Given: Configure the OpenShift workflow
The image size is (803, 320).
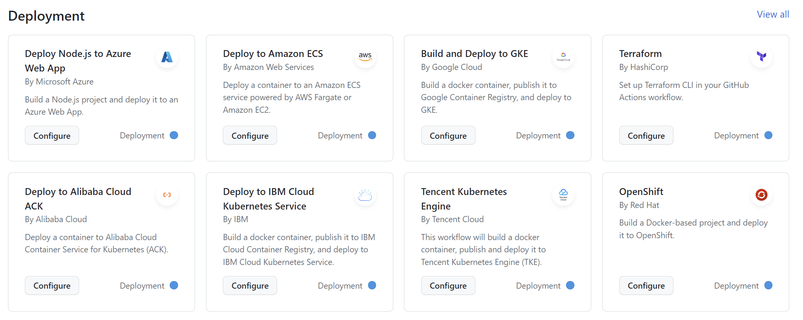Looking at the screenshot, I should pyautogui.click(x=646, y=285).
